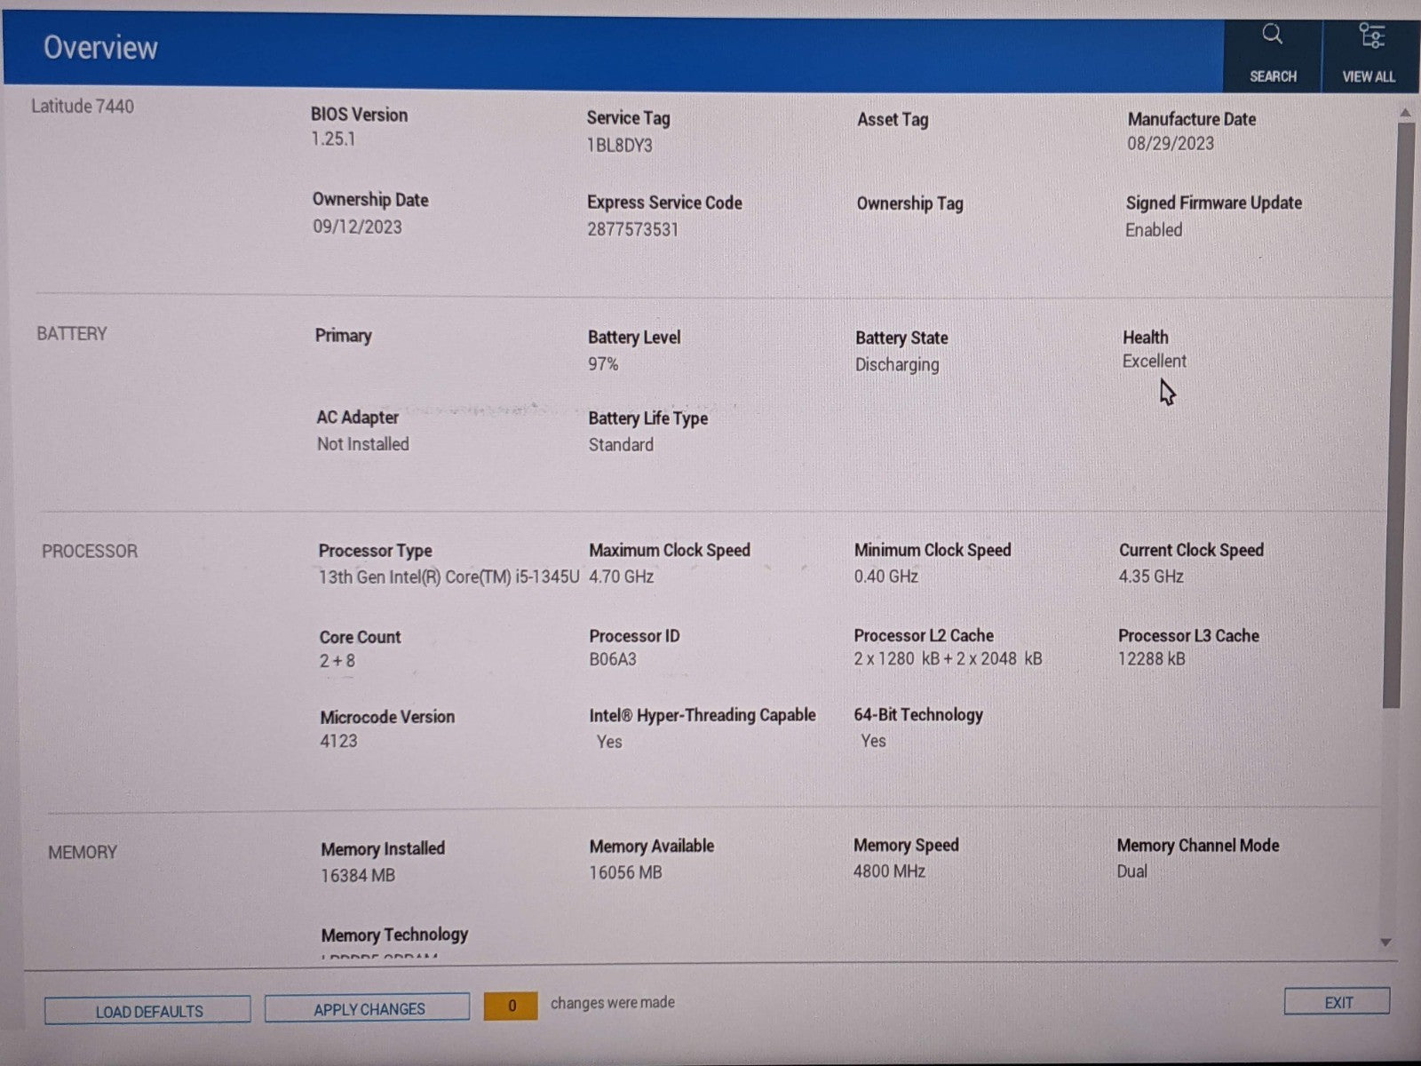
Task: Select the PROCESSOR section label
Action: coord(90,551)
